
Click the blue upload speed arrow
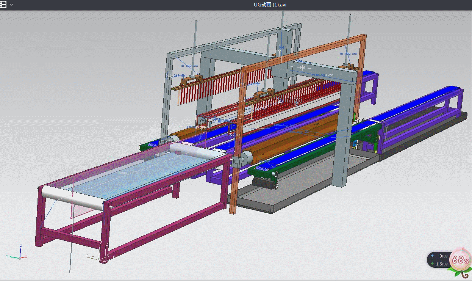pyautogui.click(x=432, y=256)
